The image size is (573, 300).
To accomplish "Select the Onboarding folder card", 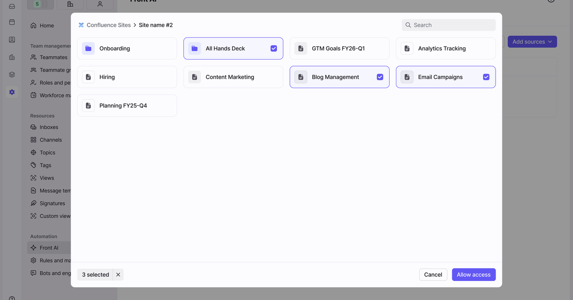I will pyautogui.click(x=127, y=49).
